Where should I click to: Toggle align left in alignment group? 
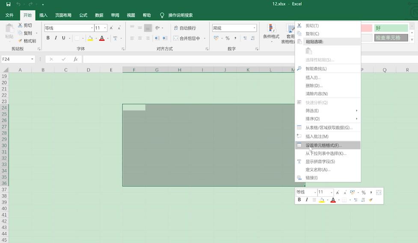click(x=132, y=38)
